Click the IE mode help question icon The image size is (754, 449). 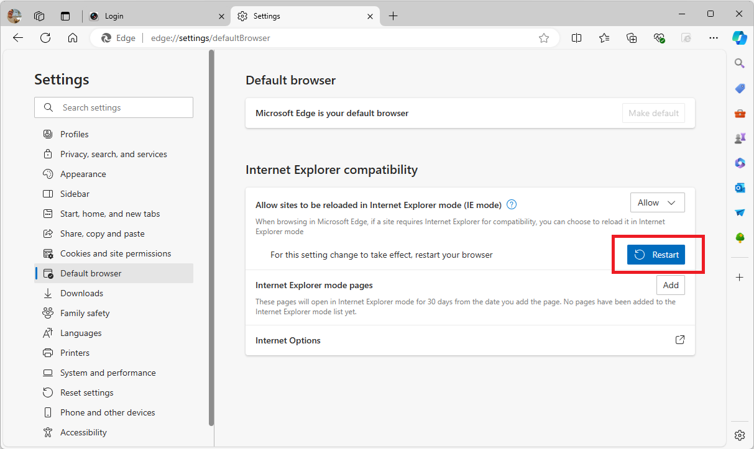pyautogui.click(x=512, y=204)
